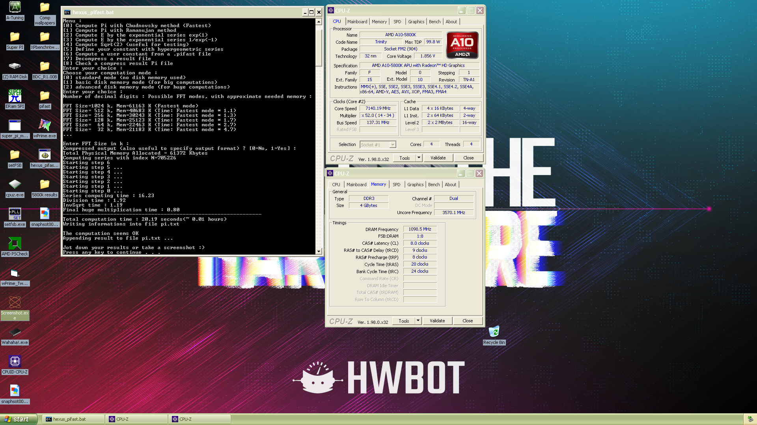Image resolution: width=757 pixels, height=425 pixels.
Task: Click the Uncore Frequency 3570.1 MHz value
Action: 453,213
